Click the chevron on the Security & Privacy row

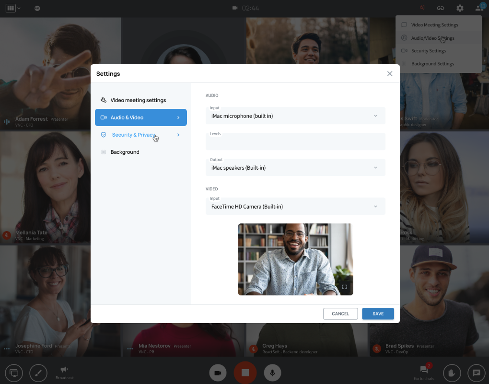pyautogui.click(x=178, y=135)
